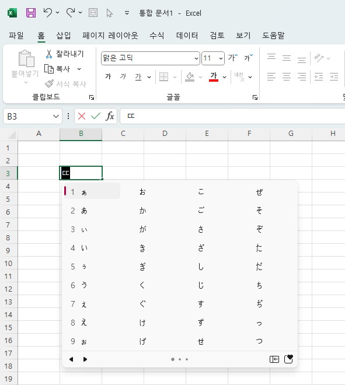Customize the quick access toolbar
The image size is (345, 385).
(127, 13)
